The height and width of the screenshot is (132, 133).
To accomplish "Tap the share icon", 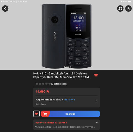I will pyautogui.click(x=128, y=9).
